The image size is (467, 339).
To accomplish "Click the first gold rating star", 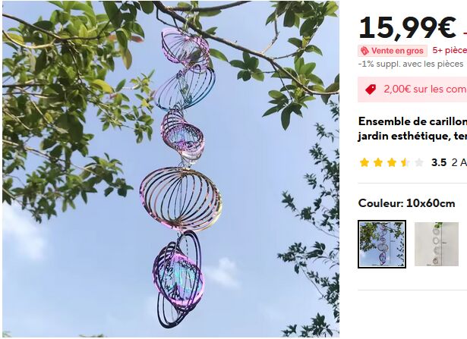I will (x=364, y=162).
